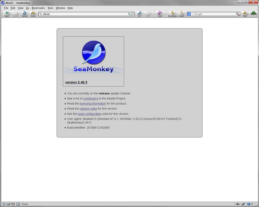259x207 pixels.
Task: Click the magnifier in the Google search box
Action: [x=238, y=14]
